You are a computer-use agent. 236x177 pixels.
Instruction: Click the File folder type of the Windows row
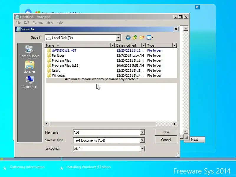154,76
